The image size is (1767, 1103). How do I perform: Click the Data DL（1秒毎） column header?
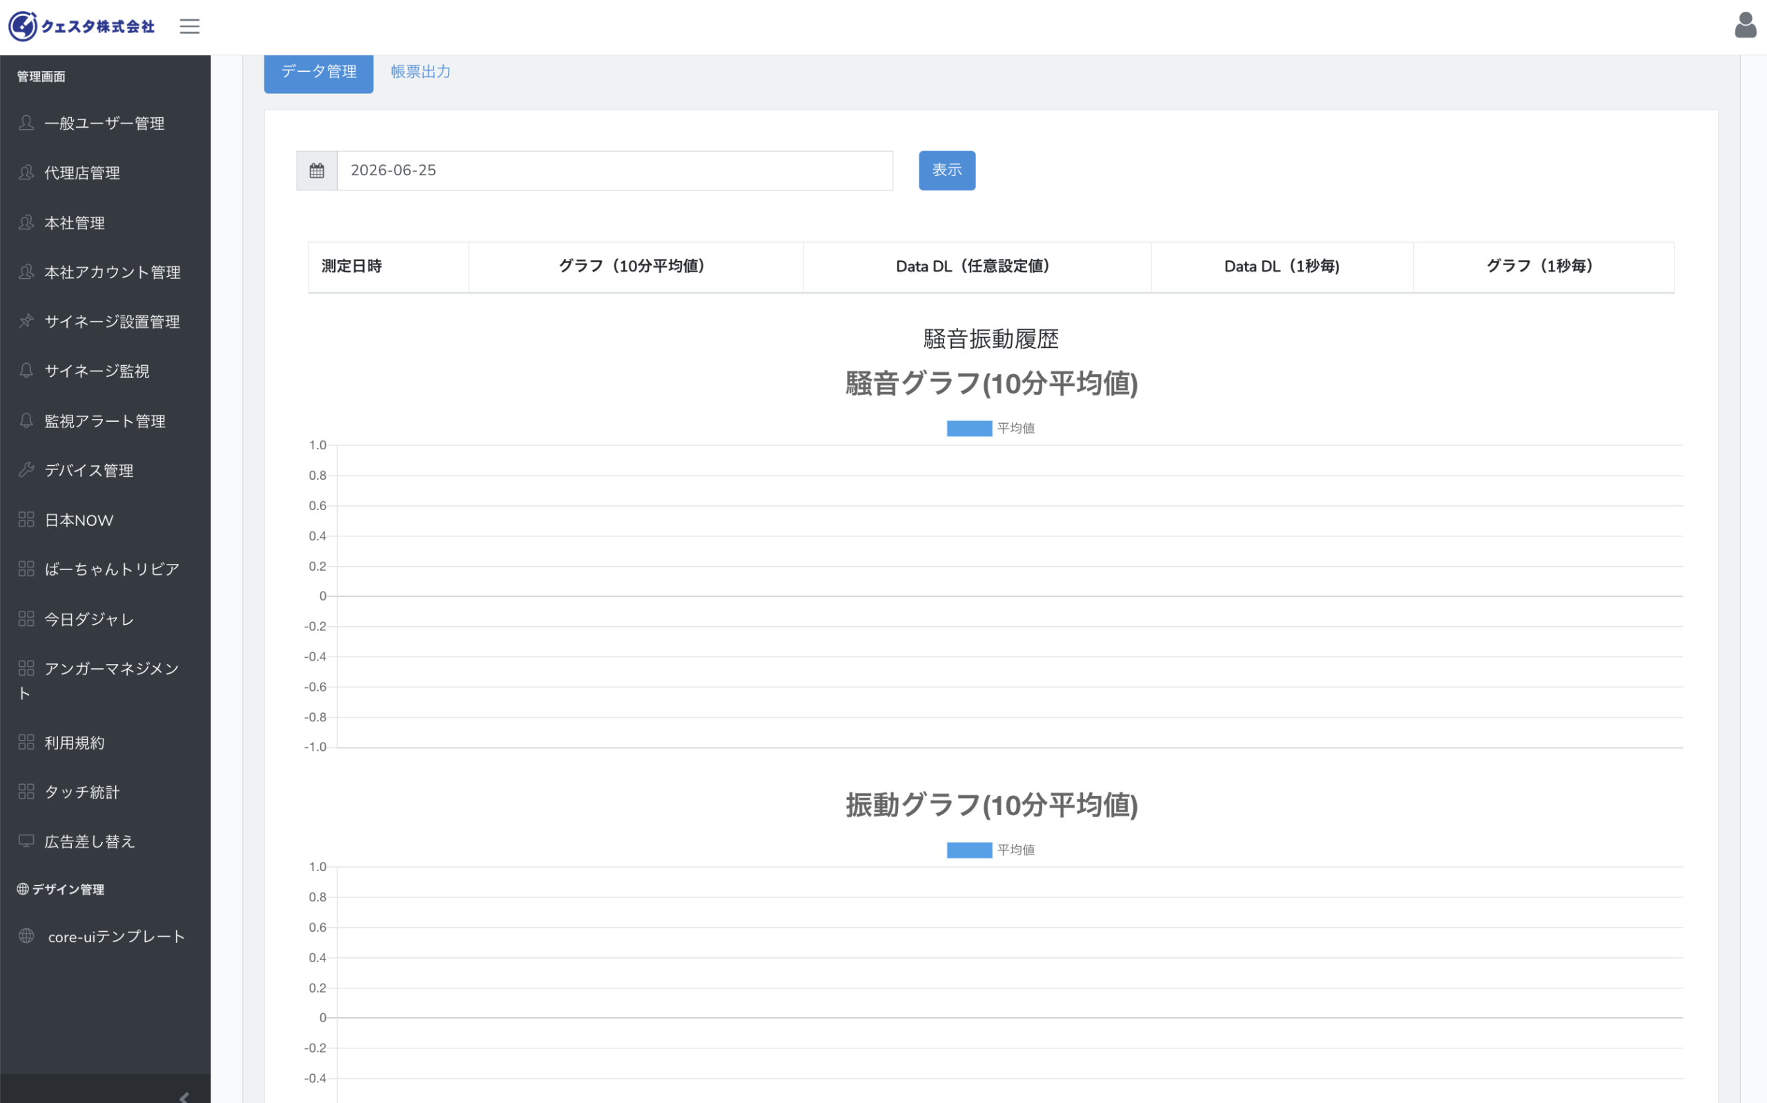pyautogui.click(x=1281, y=266)
